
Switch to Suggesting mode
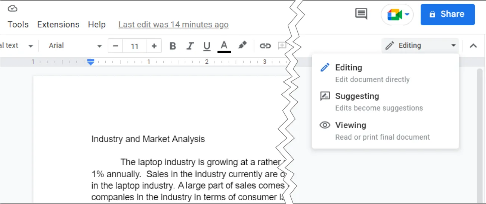pyautogui.click(x=357, y=96)
